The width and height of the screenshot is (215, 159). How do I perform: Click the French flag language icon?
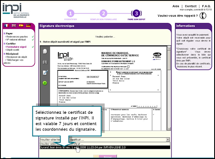click(7, 26)
